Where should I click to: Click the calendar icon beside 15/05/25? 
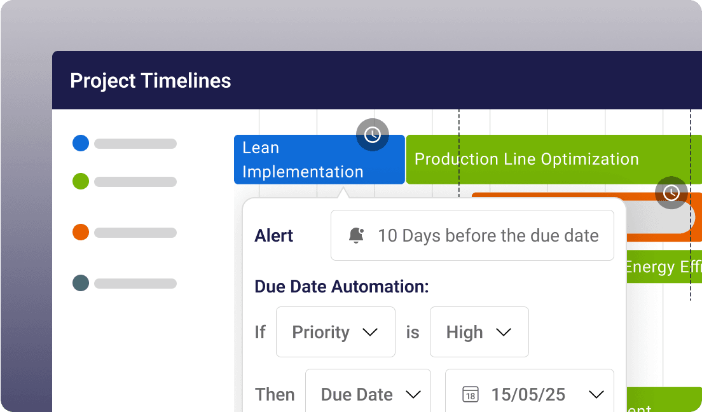pyautogui.click(x=470, y=395)
